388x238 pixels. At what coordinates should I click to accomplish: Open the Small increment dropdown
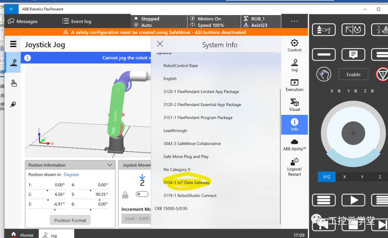point(136,219)
